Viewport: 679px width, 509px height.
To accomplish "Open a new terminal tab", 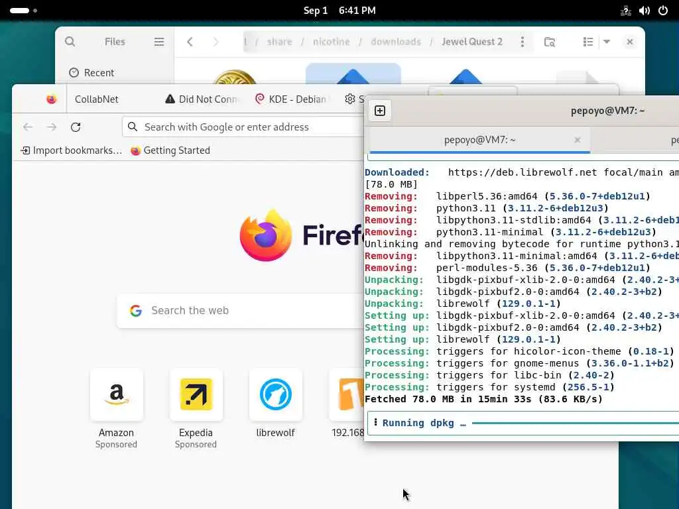I will [x=380, y=111].
